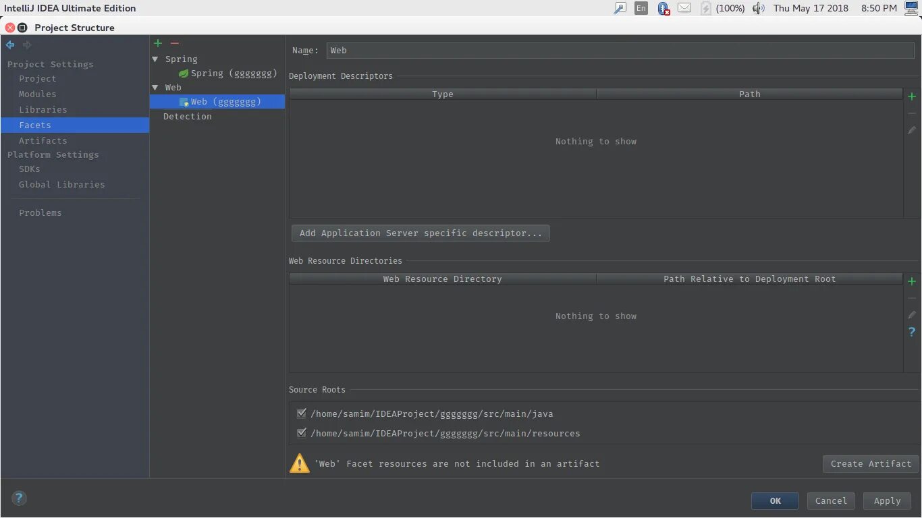Click the Cancel button

831,501
